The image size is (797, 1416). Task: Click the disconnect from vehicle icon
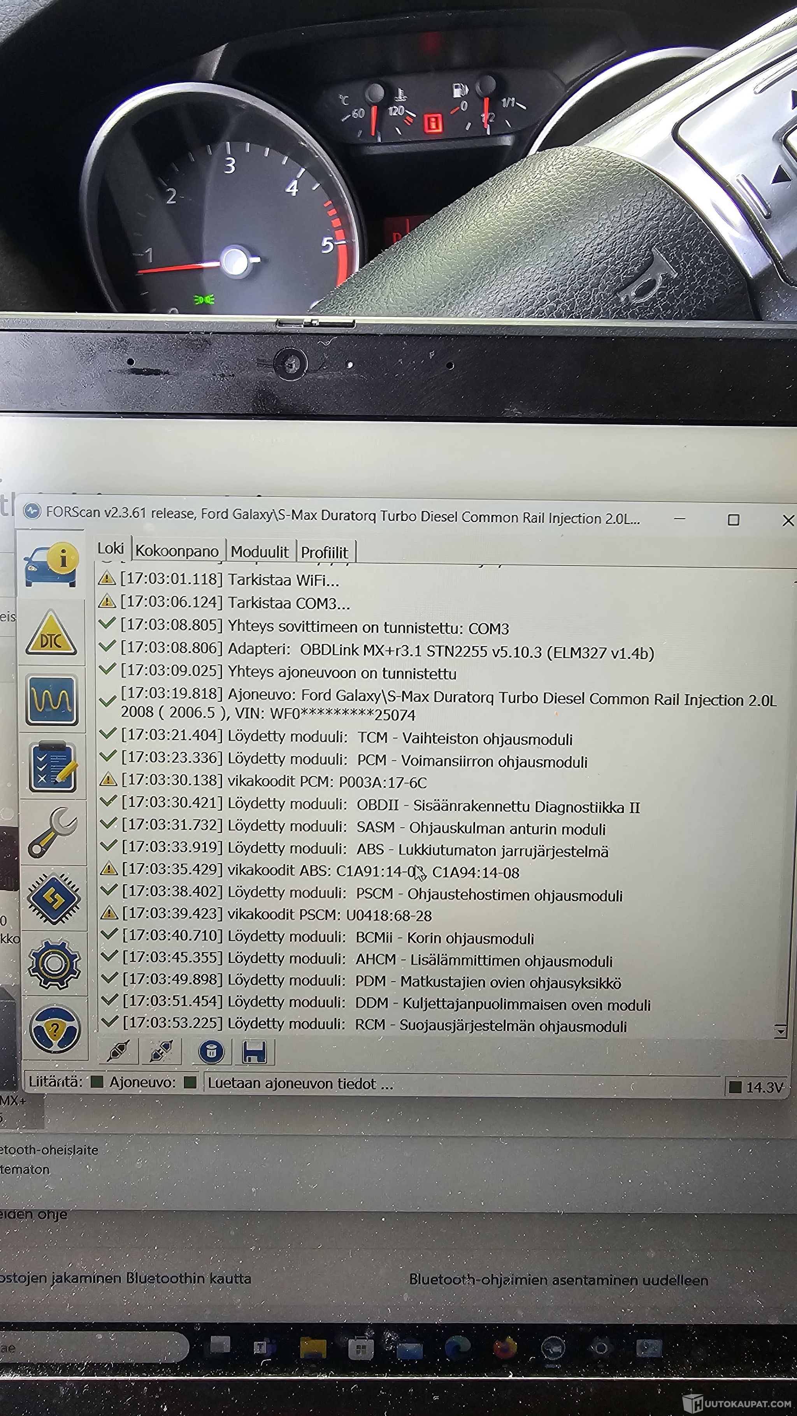161,1052
